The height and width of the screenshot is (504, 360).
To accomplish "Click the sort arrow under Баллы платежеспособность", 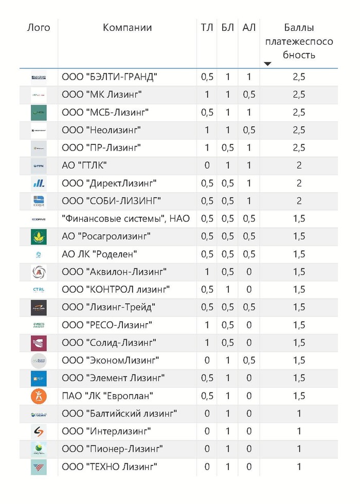I will tap(267, 64).
